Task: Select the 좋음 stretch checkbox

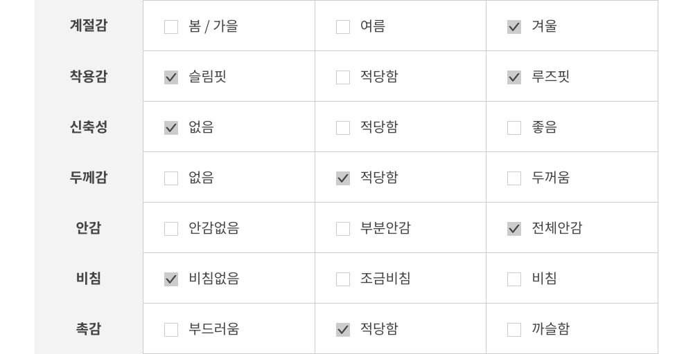Action: [514, 128]
